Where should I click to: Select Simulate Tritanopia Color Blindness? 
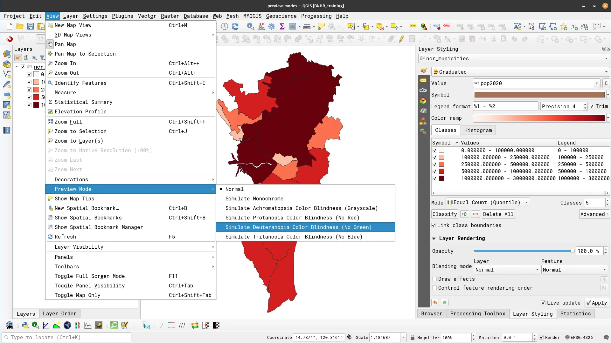(x=294, y=237)
